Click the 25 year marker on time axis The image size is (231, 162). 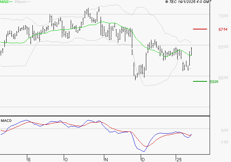(x=179, y=160)
